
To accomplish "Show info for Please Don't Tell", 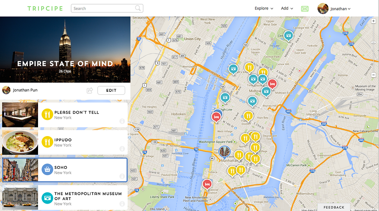I will coord(122,121).
